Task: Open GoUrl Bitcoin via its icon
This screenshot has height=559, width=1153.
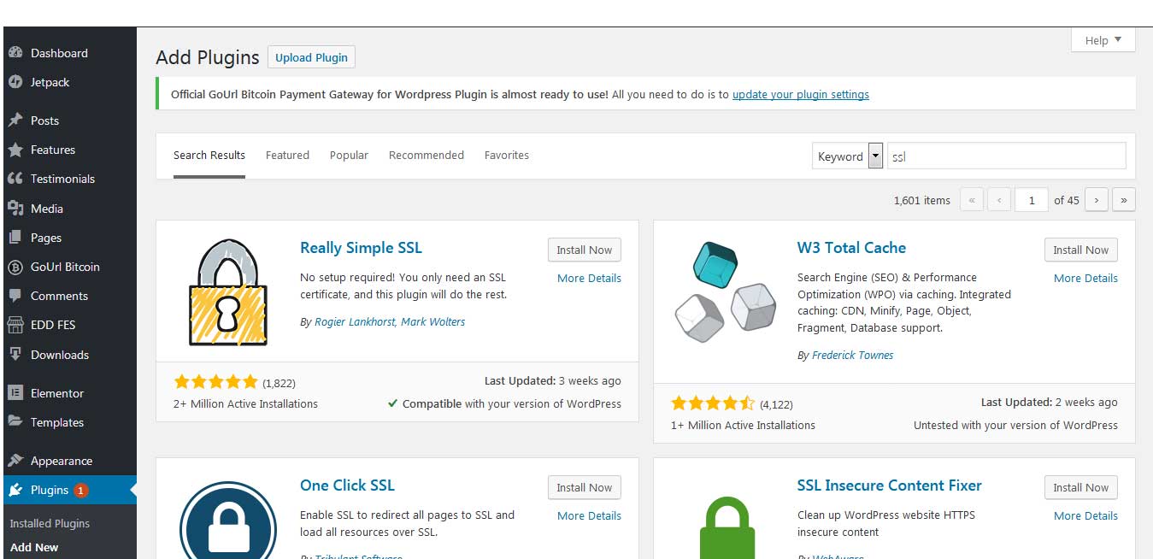Action: pos(15,267)
